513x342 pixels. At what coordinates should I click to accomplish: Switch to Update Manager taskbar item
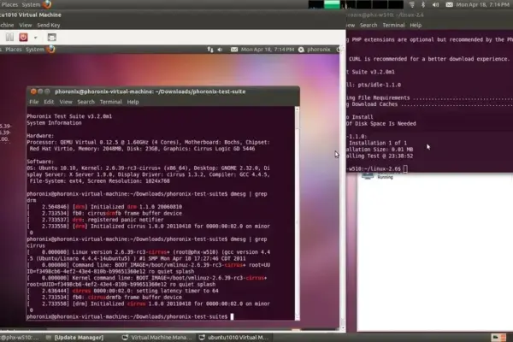75,338
